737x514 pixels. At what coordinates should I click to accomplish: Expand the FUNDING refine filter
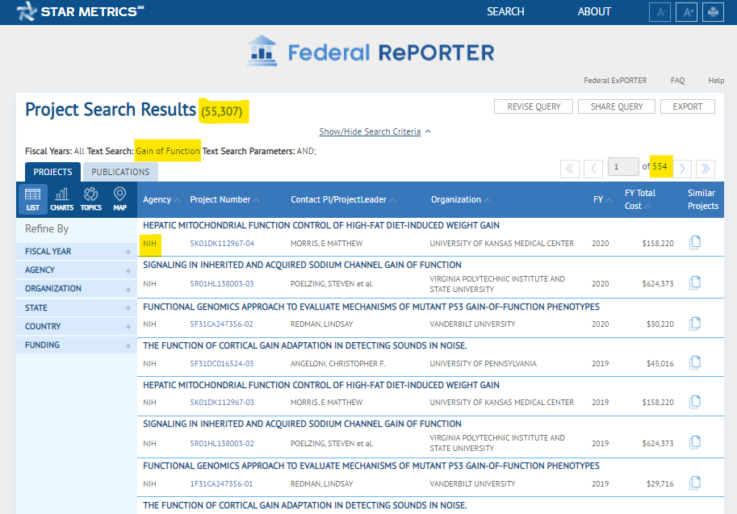[76, 345]
